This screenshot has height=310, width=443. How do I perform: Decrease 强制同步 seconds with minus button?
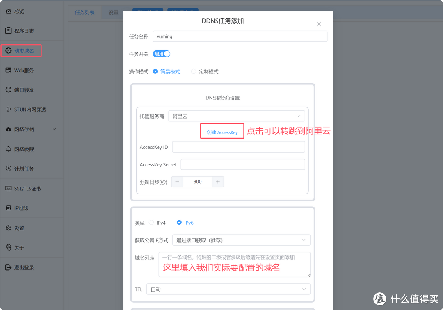[177, 182]
